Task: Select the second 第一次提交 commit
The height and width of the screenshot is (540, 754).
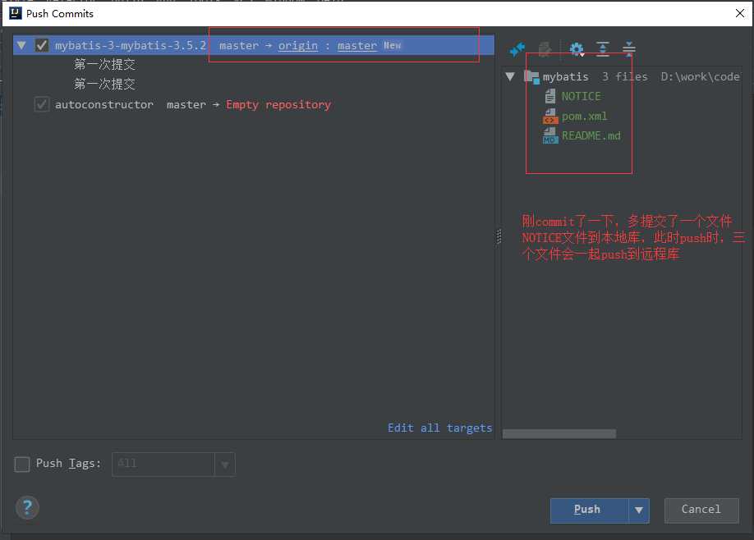Action: tap(105, 84)
